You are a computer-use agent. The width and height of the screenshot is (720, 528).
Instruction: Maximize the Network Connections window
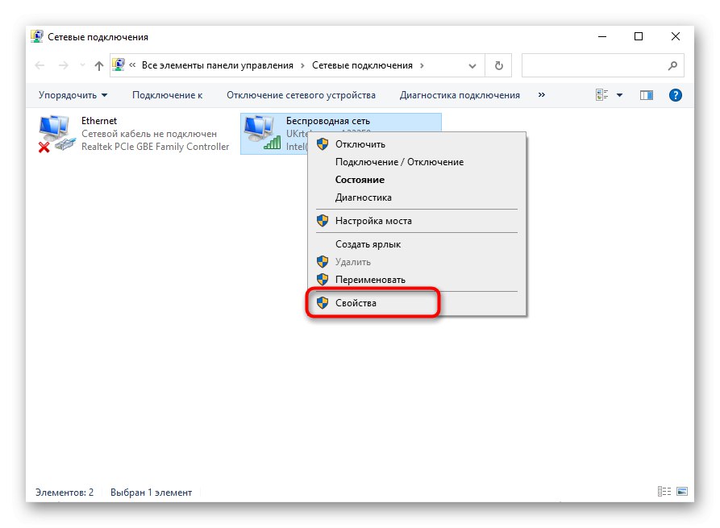point(639,36)
